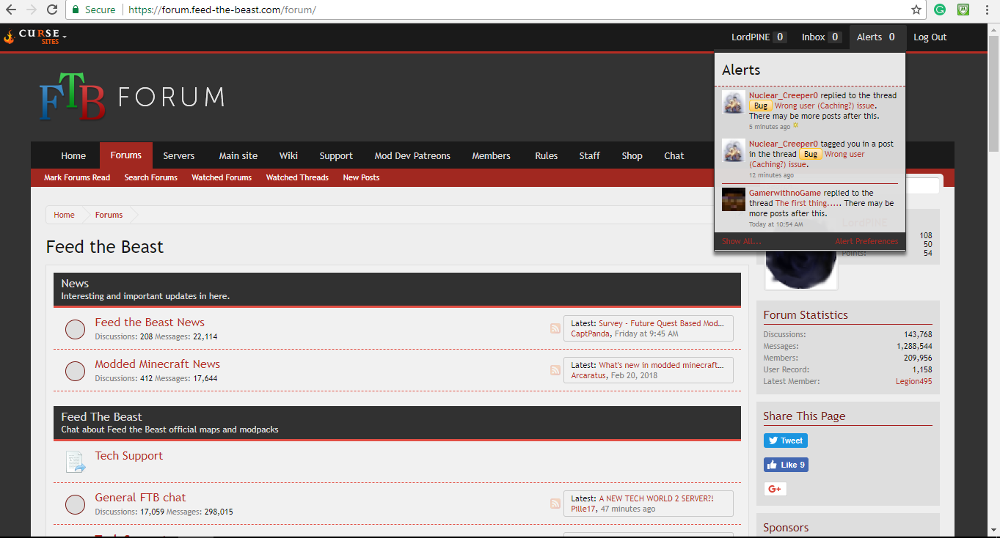Click the Facebook Like button
The width and height of the screenshot is (1000, 538).
pos(786,465)
